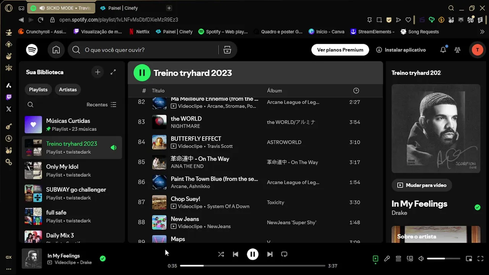Show lyrics with microphone icon

pyautogui.click(x=387, y=259)
